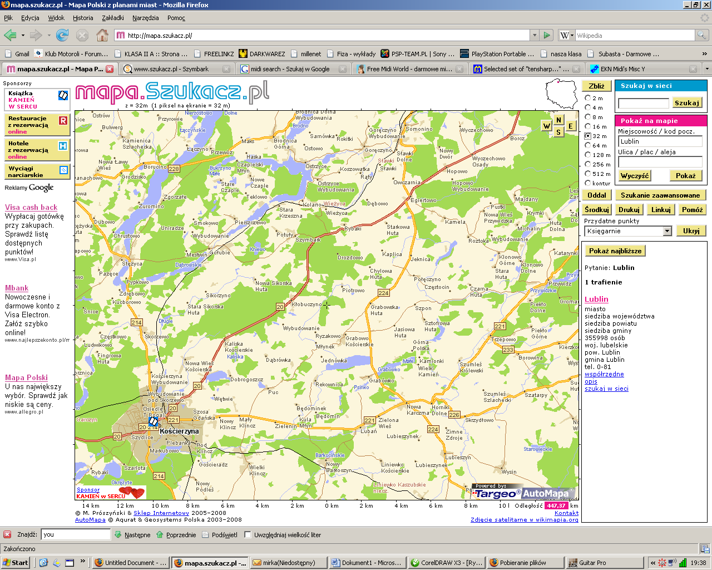
Task: Select the 8 m scale radio button
Action: click(x=587, y=117)
